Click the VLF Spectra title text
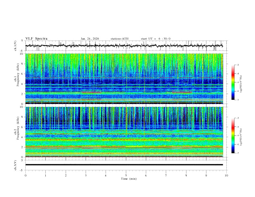255x197 pixels. 36,39
